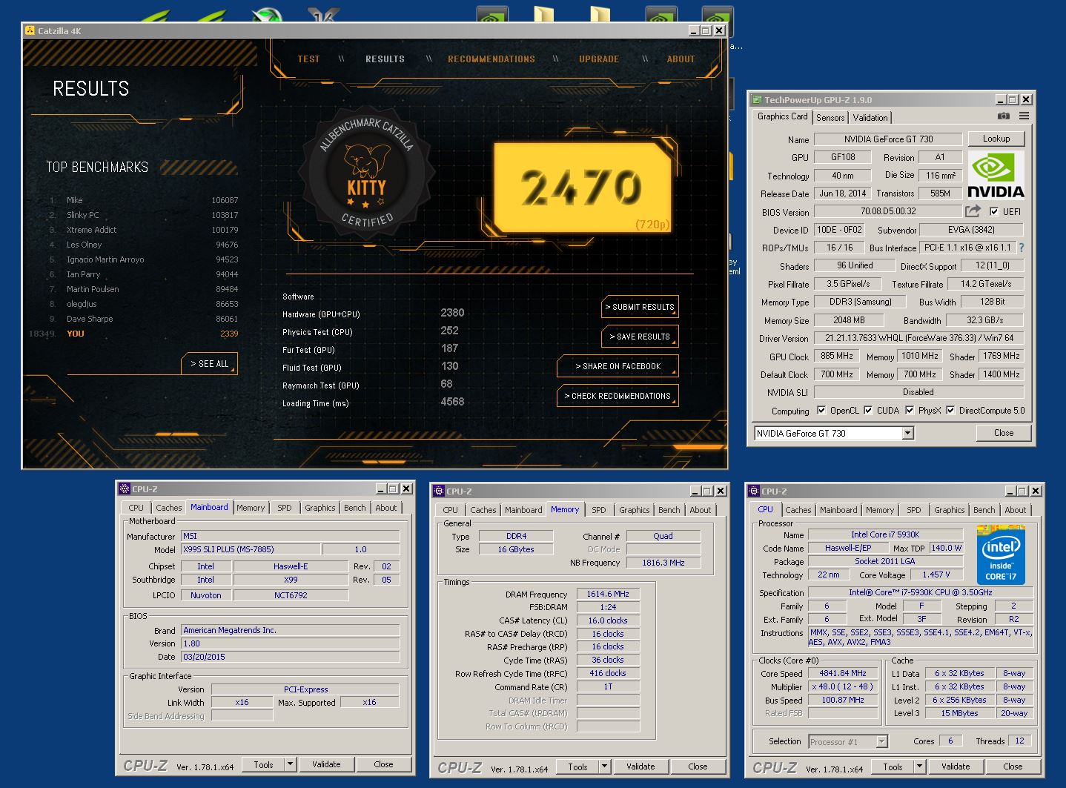1066x788 pixels.
Task: Click SHARE ON FACEBOOK button
Action: [618, 366]
